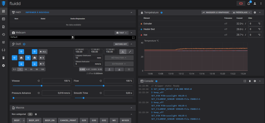Open the Configuration braces icon in sidebar

coord(3,50)
